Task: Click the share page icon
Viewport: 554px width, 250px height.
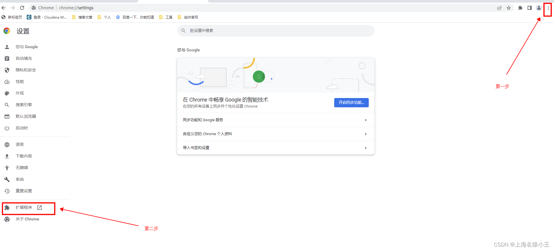Action: [499, 8]
